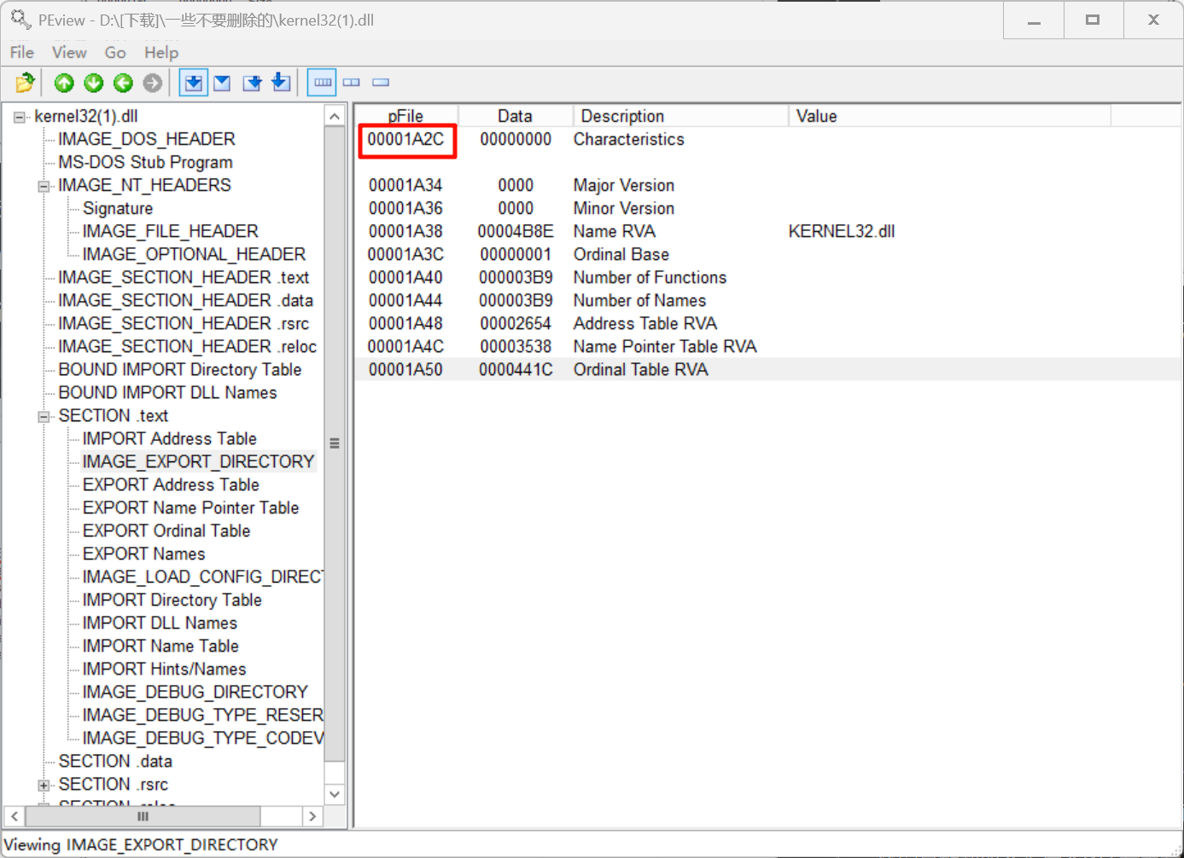Expand the SECTION .rsrc tree node
1184x858 pixels.
click(44, 785)
